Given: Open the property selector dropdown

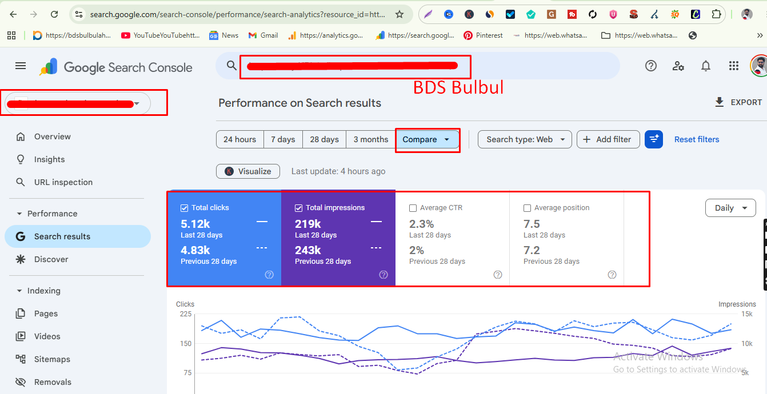Looking at the screenshot, I should coord(78,103).
